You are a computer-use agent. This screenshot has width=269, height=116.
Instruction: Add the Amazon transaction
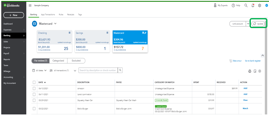(245, 88)
